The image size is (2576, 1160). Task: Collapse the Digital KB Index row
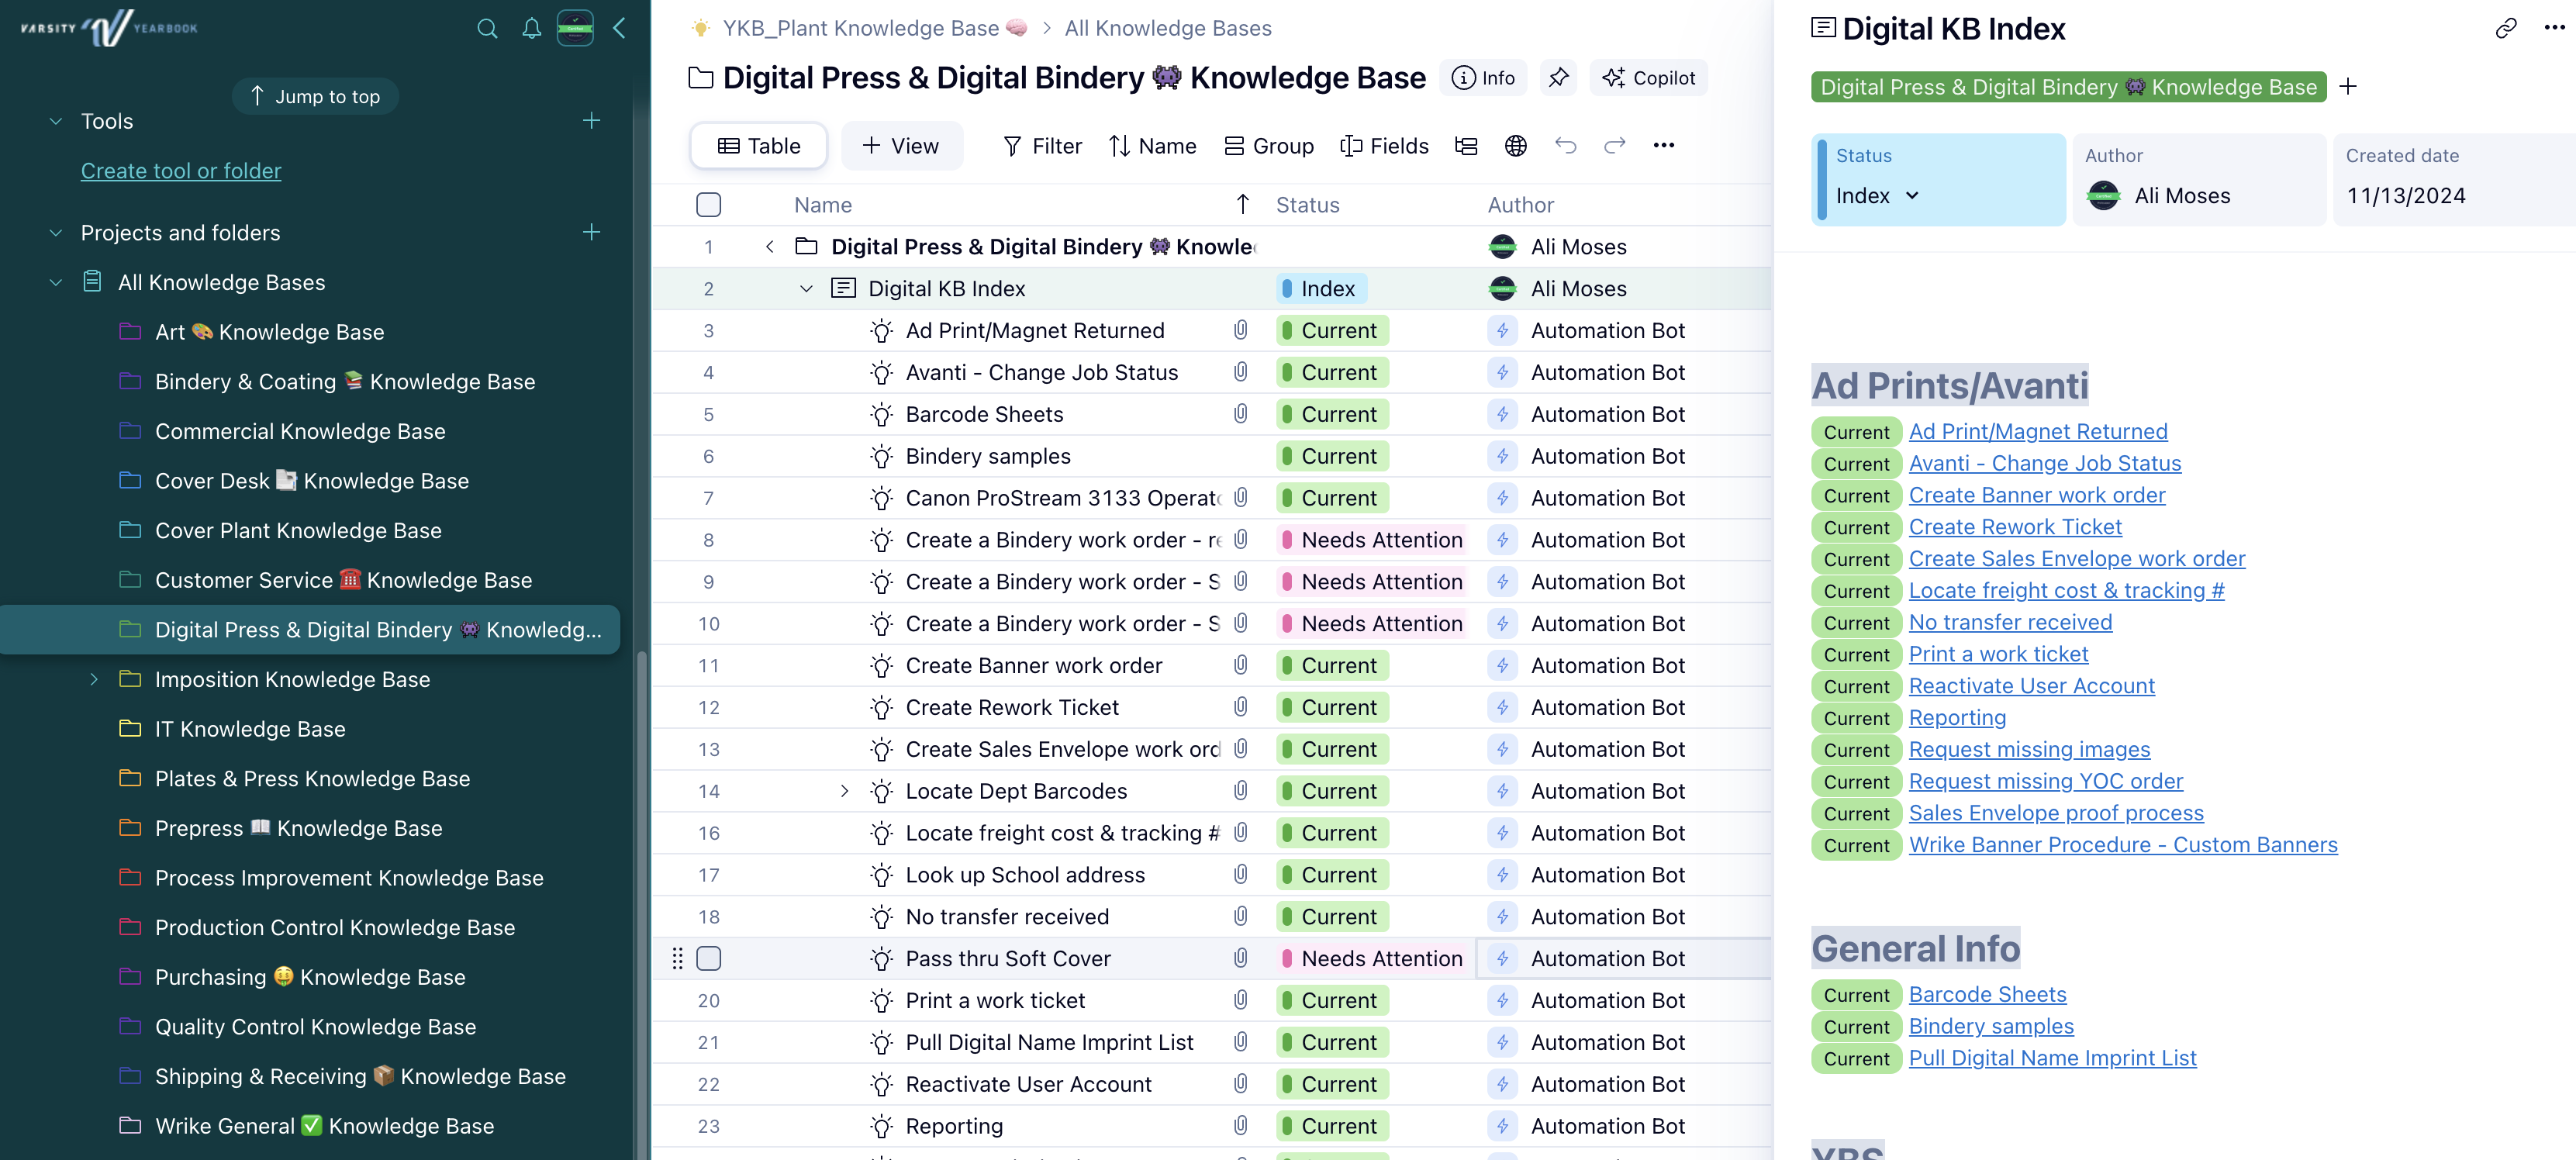pyautogui.click(x=806, y=289)
